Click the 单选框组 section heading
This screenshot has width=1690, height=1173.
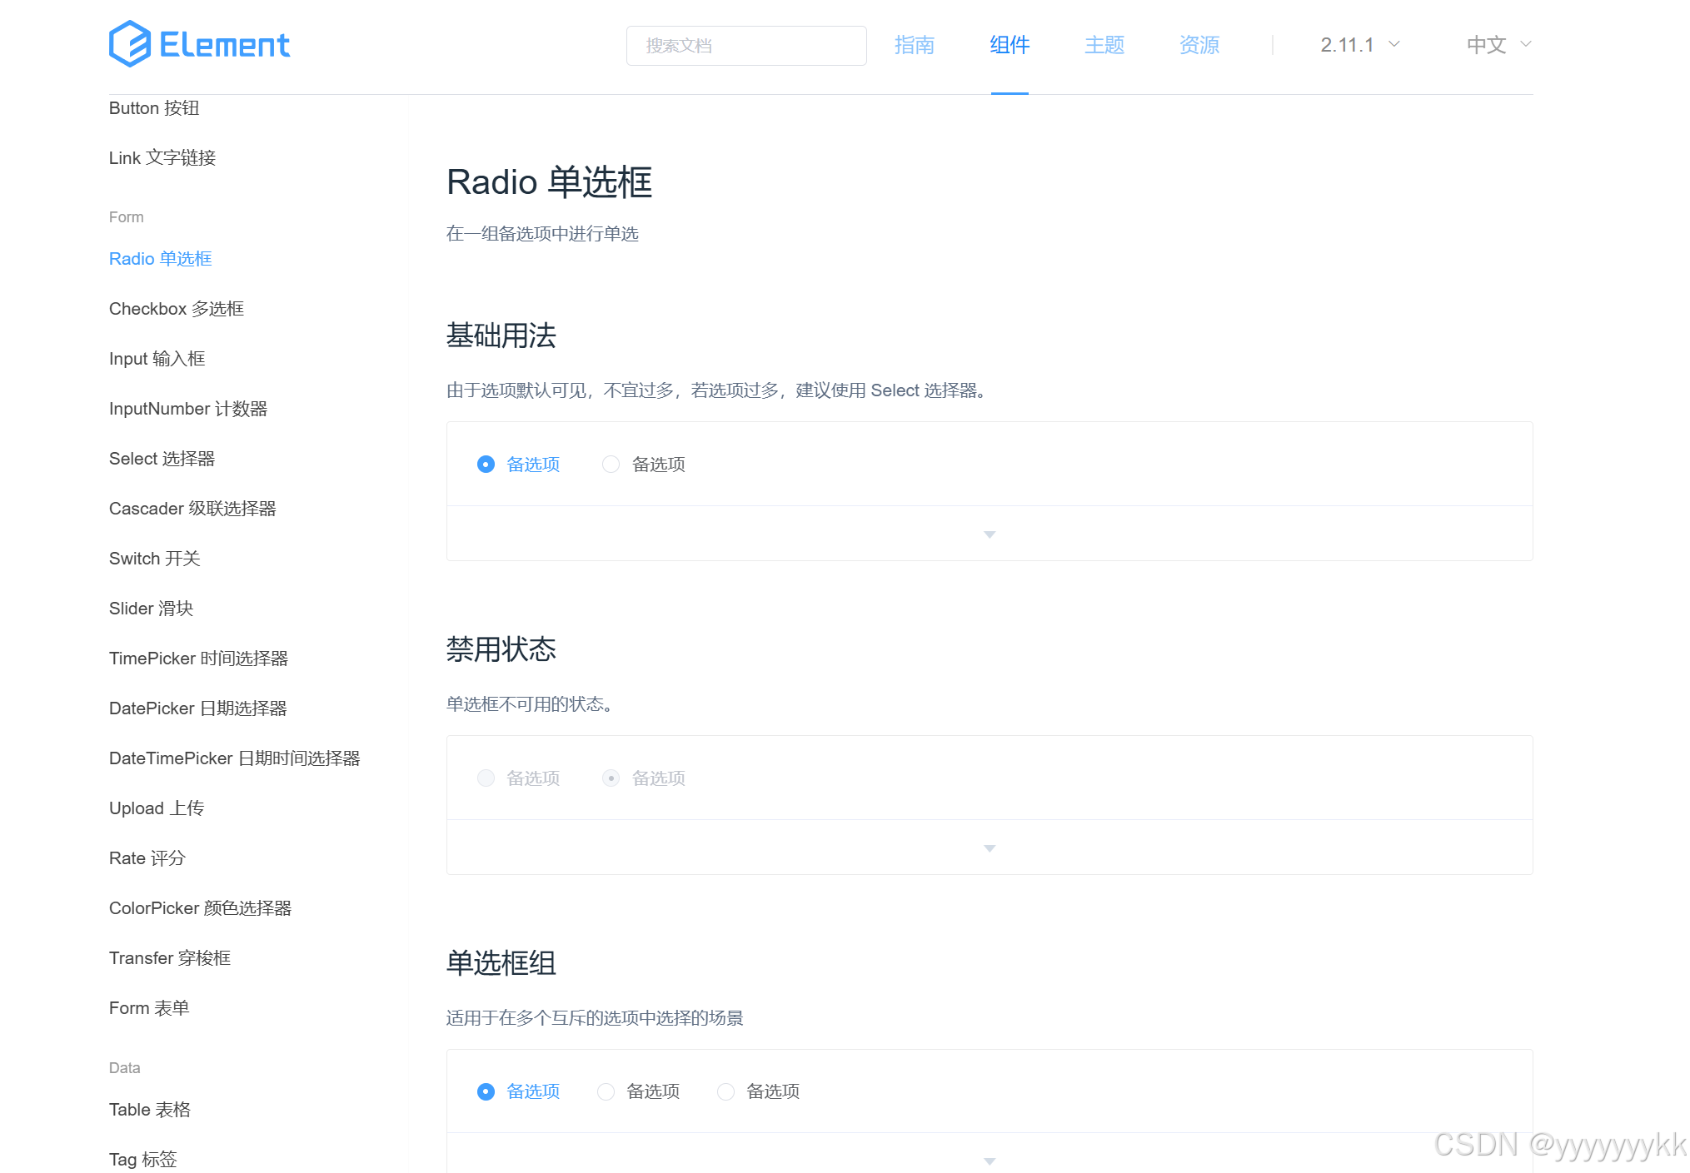[x=501, y=963]
